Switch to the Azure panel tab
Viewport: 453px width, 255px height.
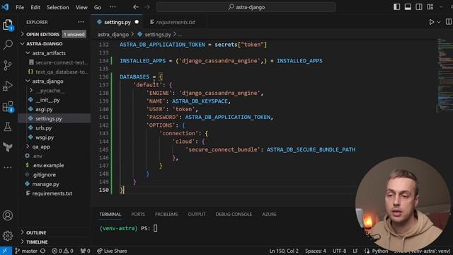269,214
